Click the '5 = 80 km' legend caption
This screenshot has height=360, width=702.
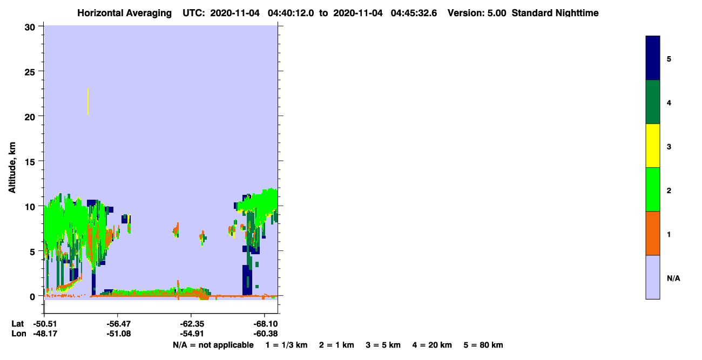tap(483, 345)
